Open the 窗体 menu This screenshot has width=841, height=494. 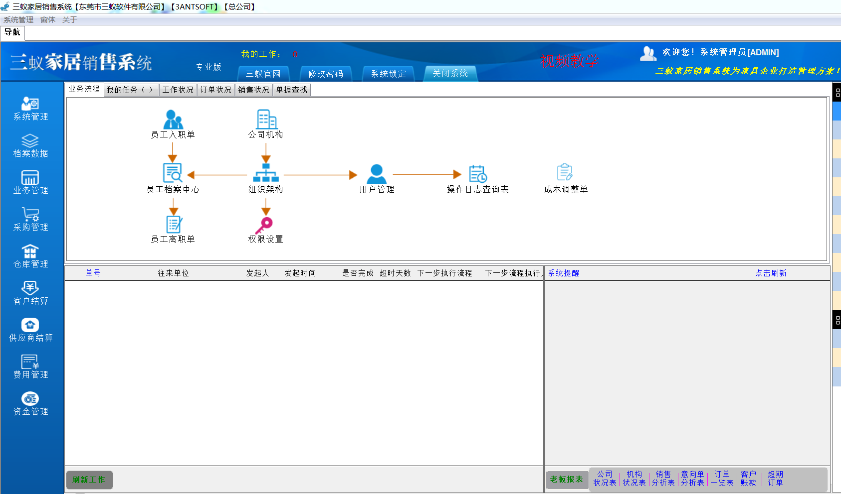(x=48, y=20)
